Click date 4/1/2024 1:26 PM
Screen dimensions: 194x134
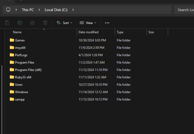tap(91, 55)
